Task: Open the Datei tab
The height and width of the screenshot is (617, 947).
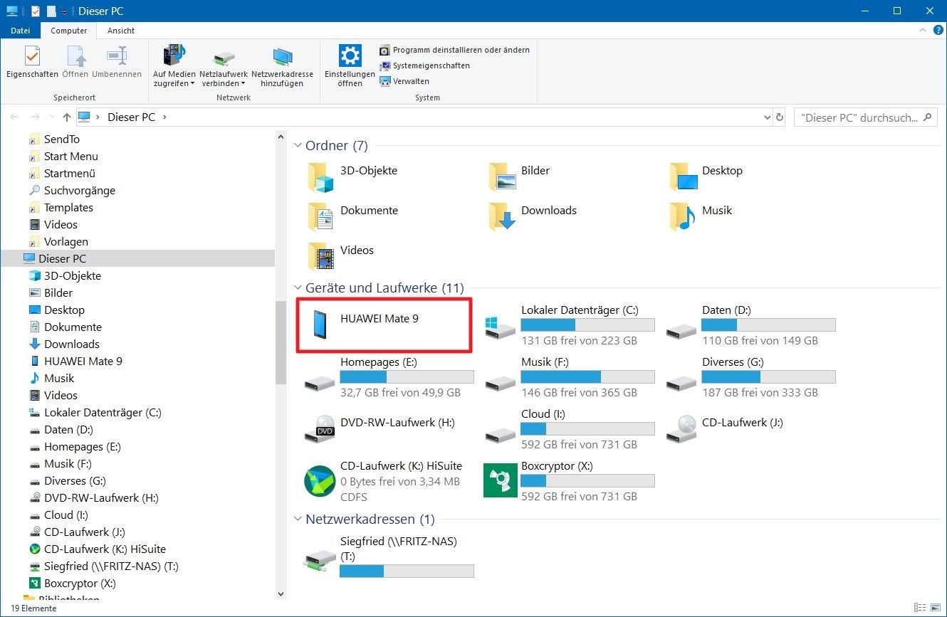Action: 21,31
